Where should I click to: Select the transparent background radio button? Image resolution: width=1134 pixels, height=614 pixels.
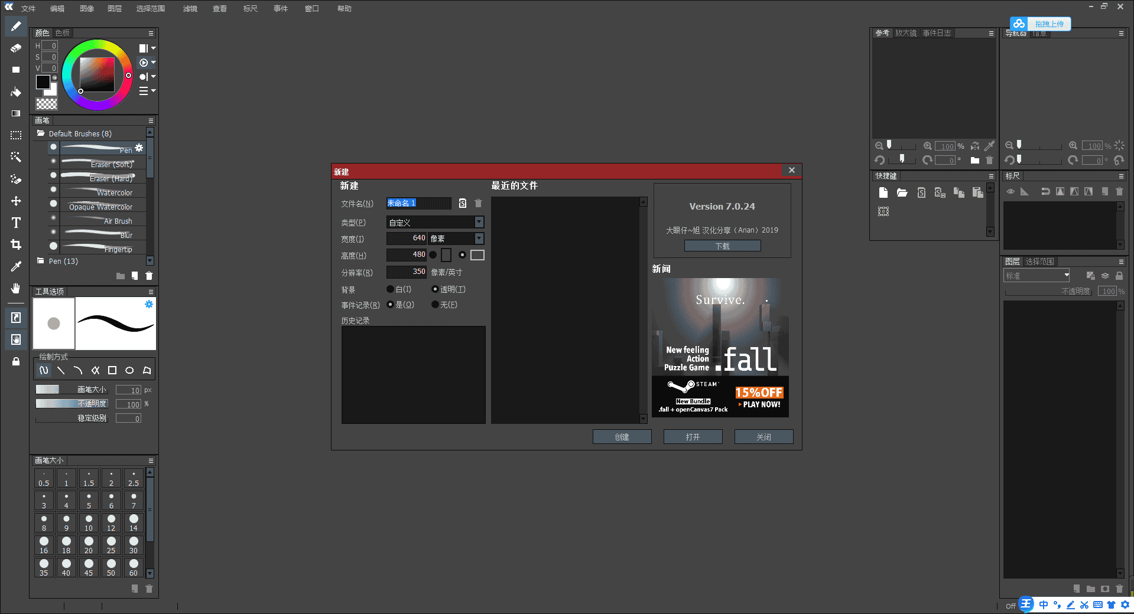(436, 289)
